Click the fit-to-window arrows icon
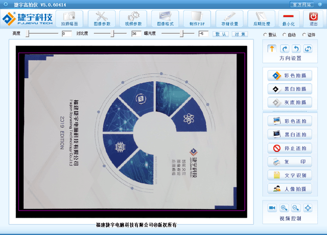The width and height of the screenshot is (327, 235). [x=308, y=208]
